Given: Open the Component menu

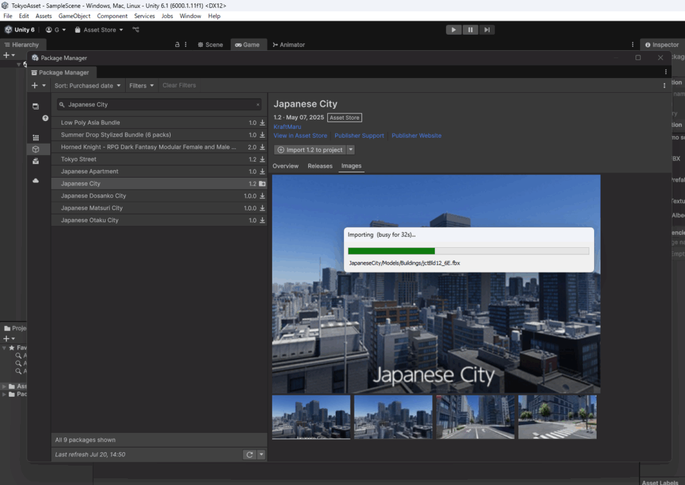Looking at the screenshot, I should point(112,16).
